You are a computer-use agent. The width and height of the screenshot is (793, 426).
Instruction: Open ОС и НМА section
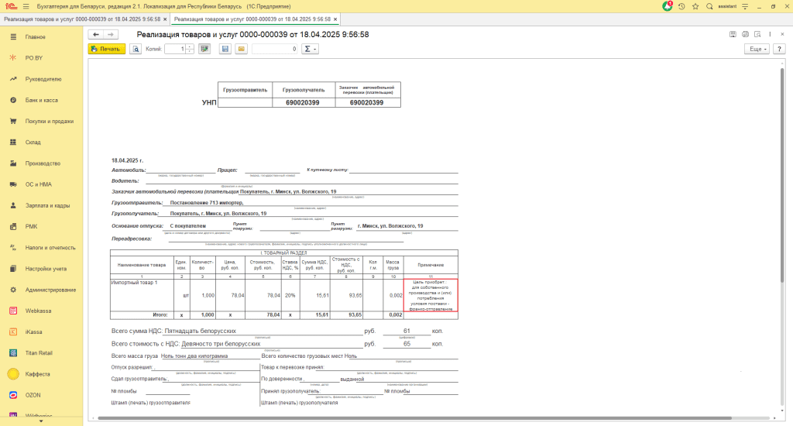(x=39, y=184)
